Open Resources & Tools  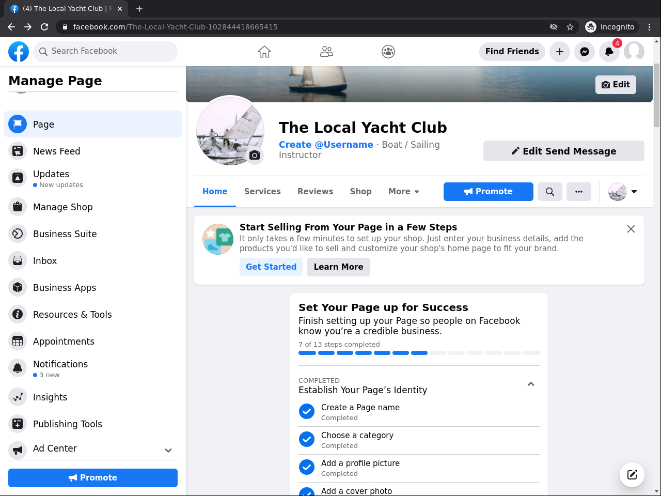93,315
